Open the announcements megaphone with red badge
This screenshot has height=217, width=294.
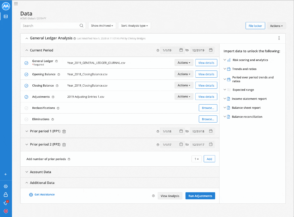[6, 203]
